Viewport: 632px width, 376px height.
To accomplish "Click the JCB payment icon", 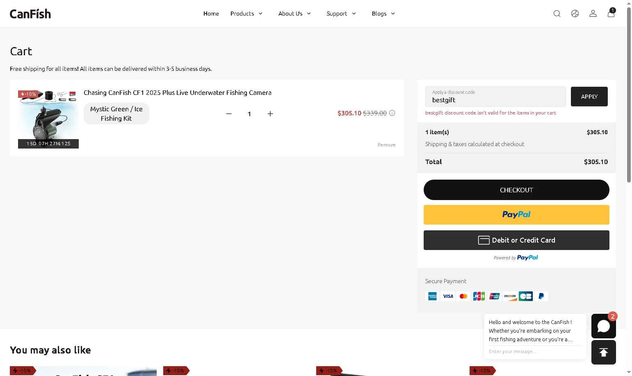I will (479, 296).
